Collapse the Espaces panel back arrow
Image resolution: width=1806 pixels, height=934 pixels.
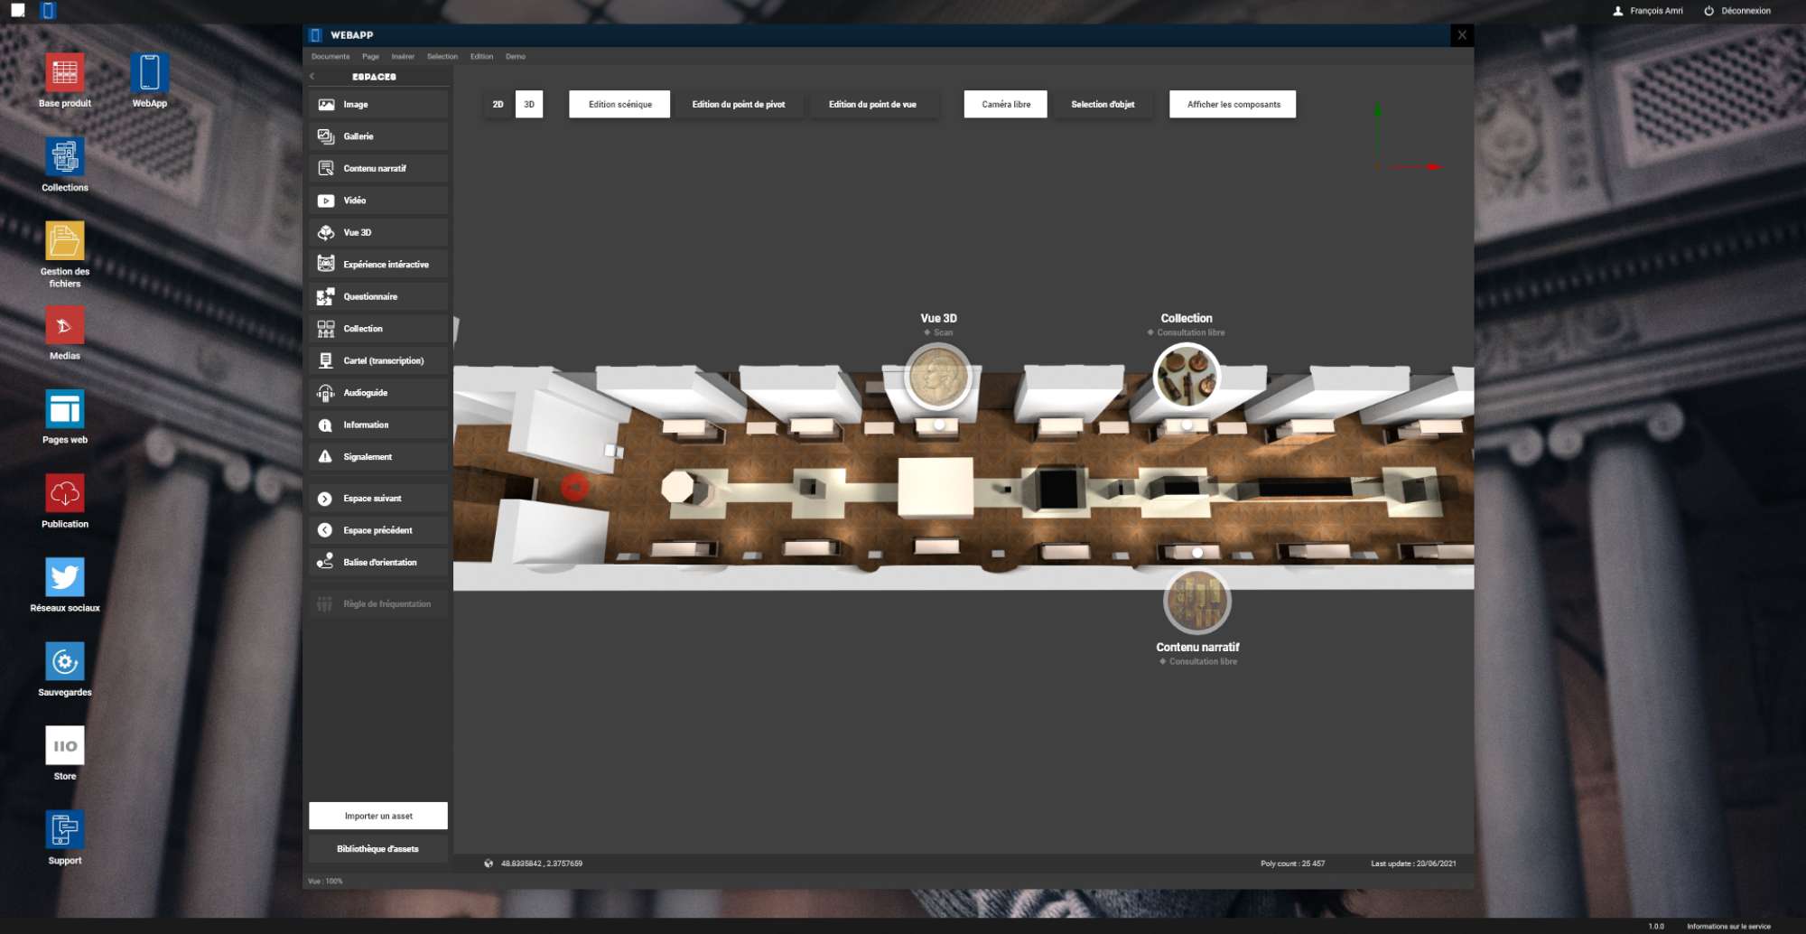click(x=312, y=77)
